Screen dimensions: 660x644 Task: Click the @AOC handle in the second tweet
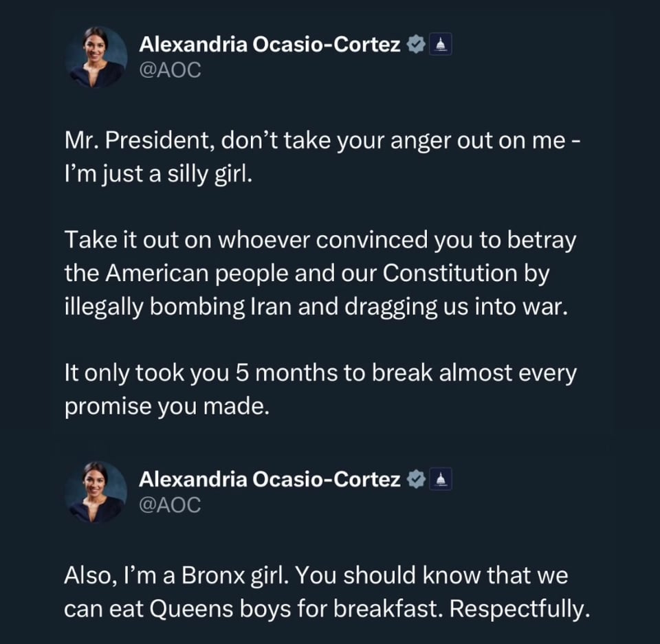click(170, 505)
